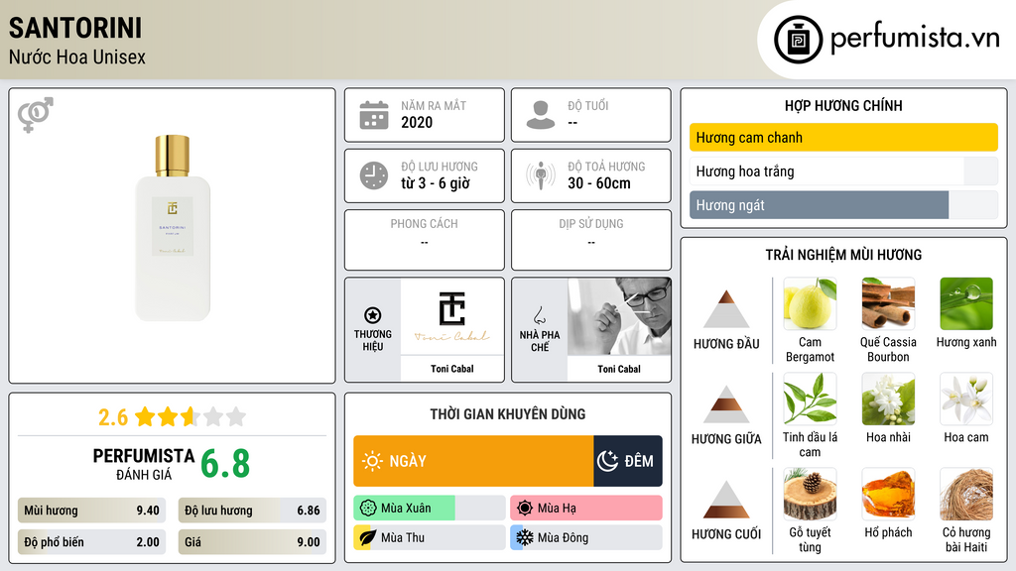Screen dimensions: 1016x571
Task: Click the first gold rating star
Action: (x=145, y=416)
